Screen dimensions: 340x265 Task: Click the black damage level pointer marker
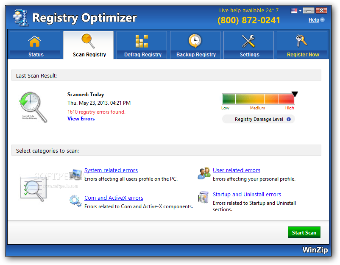295,94
